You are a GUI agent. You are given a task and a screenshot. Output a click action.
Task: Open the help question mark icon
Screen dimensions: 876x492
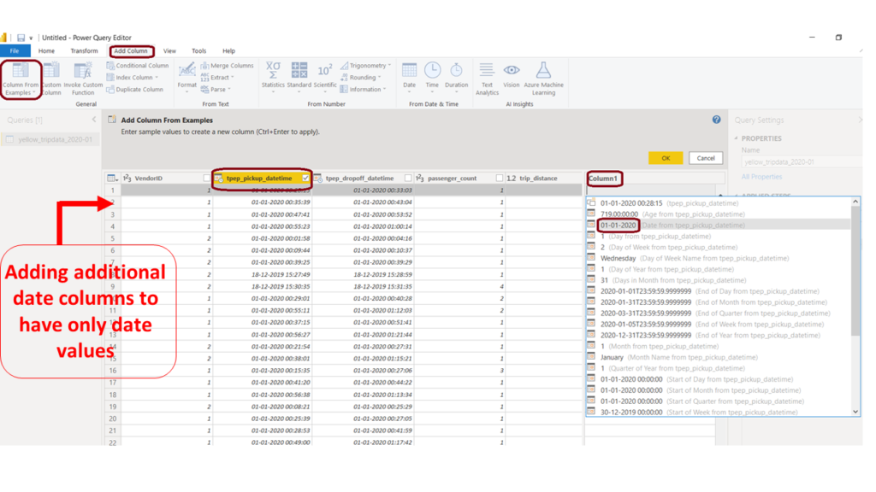(716, 120)
